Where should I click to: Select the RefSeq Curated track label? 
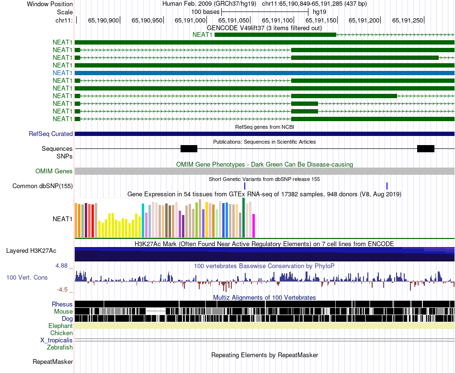50,134
